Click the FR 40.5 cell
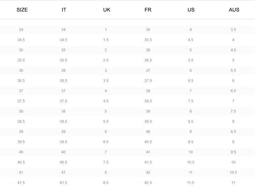This screenshot has height=191, width=256. (148, 142)
